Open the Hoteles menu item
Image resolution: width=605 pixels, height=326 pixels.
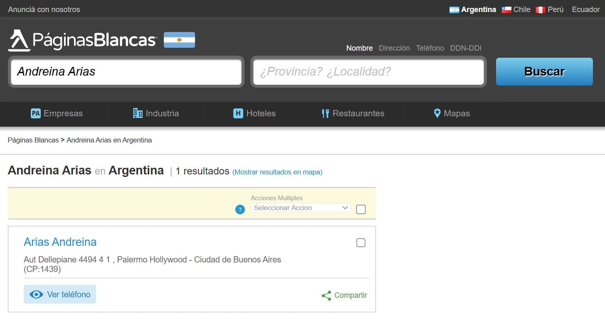(x=254, y=113)
